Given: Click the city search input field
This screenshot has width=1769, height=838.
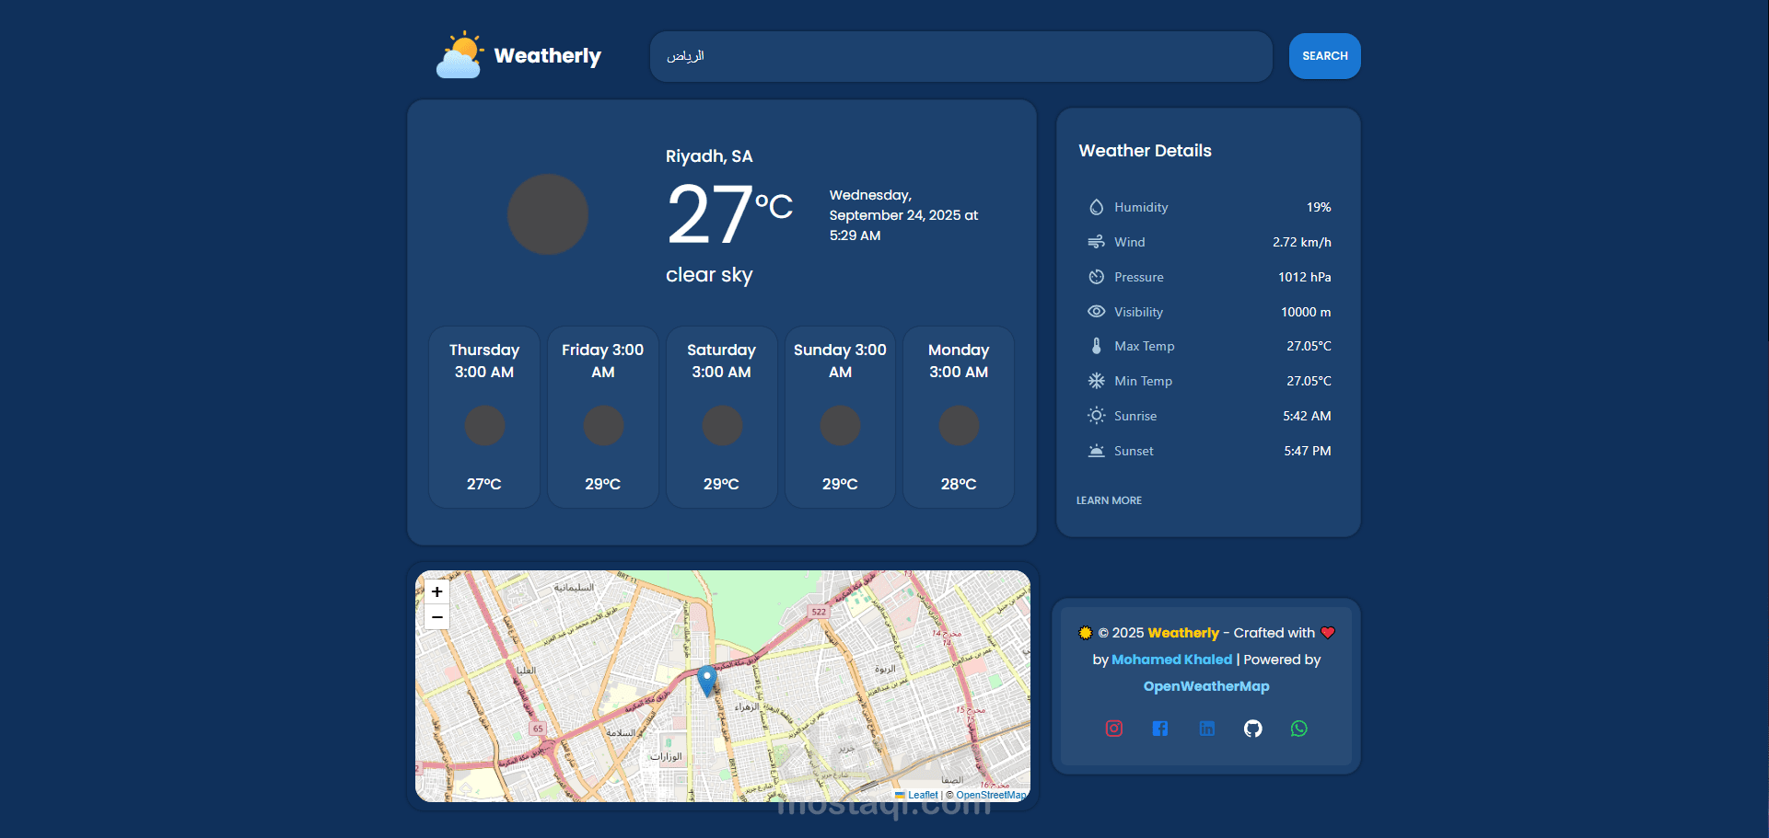Looking at the screenshot, I should click(x=960, y=56).
